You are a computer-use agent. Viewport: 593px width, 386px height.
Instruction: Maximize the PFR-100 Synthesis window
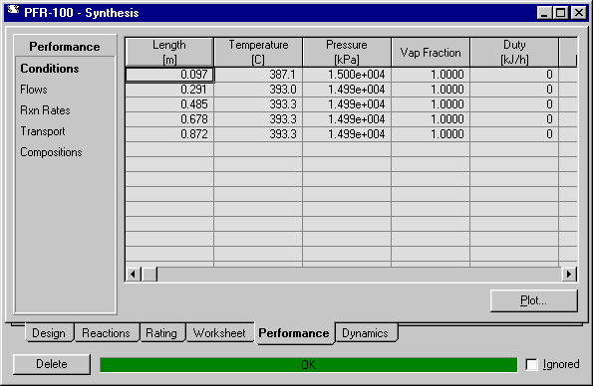click(x=560, y=13)
